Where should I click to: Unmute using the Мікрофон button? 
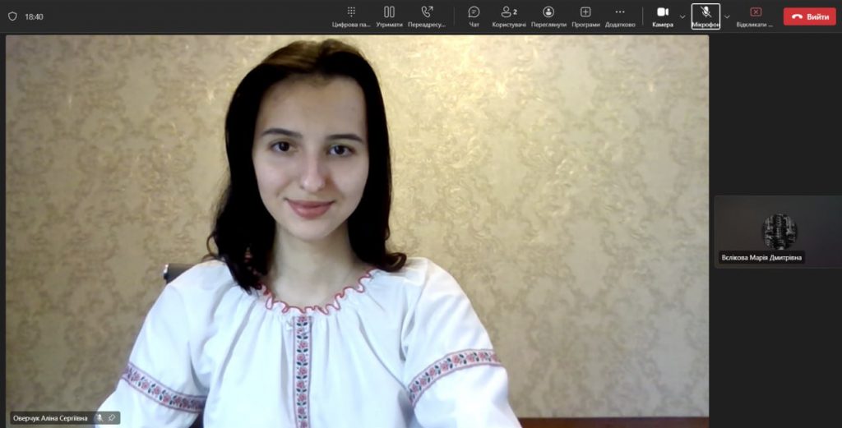click(706, 16)
